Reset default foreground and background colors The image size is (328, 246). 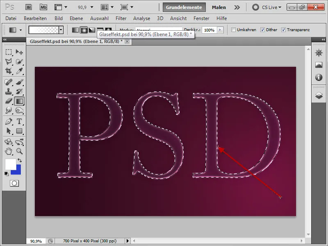tap(7, 173)
